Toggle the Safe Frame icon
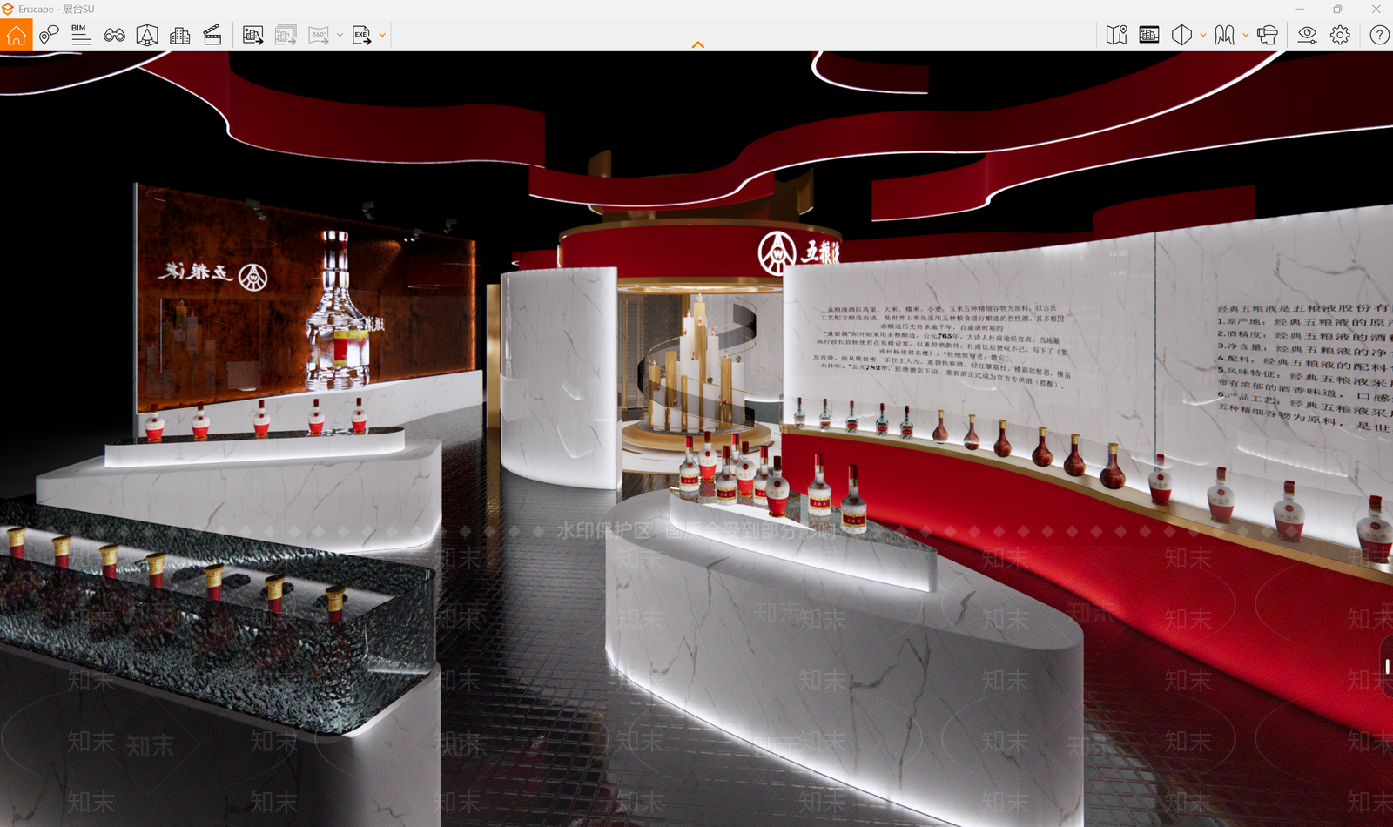1393x827 pixels. click(x=1149, y=35)
